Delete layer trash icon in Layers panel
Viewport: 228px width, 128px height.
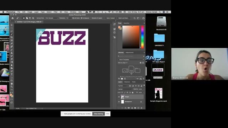141,108
